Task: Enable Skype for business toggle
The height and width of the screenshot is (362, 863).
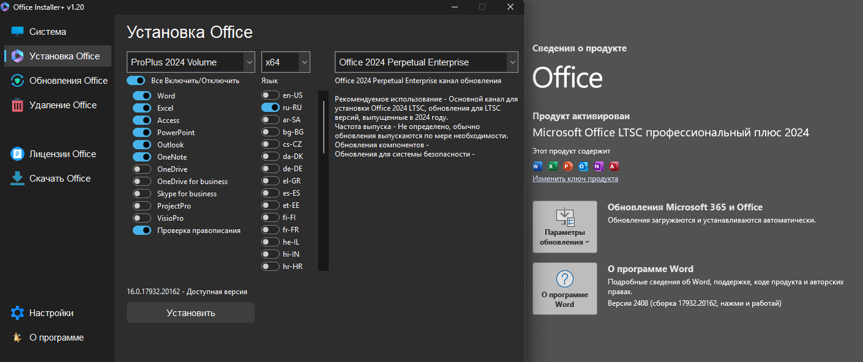Action: pos(142,194)
